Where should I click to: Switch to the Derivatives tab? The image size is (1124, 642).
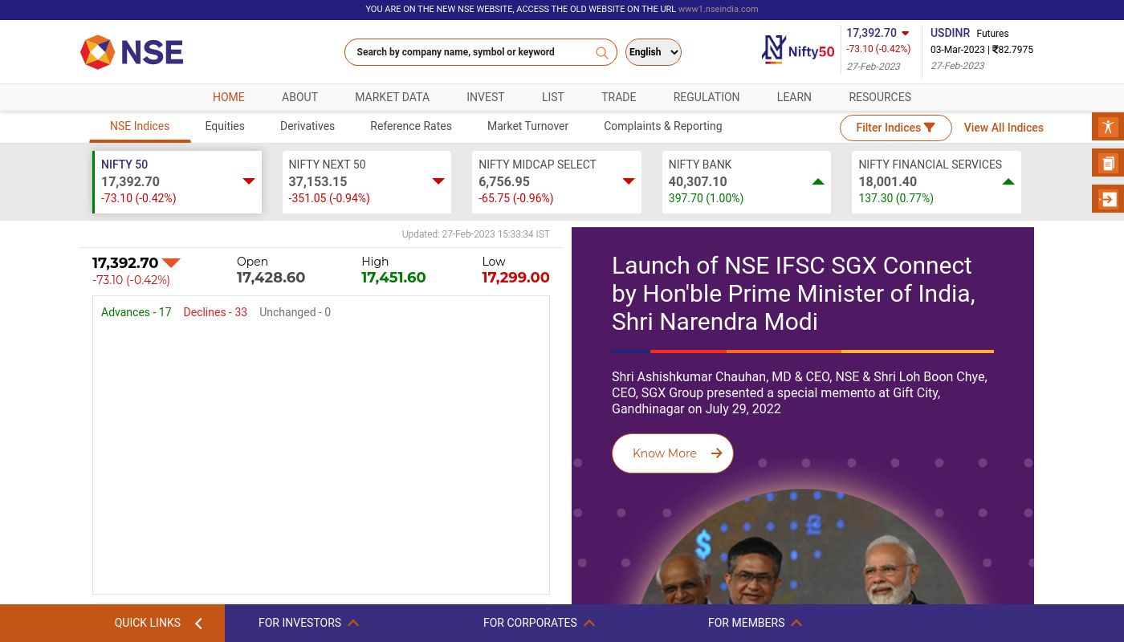pyautogui.click(x=307, y=126)
